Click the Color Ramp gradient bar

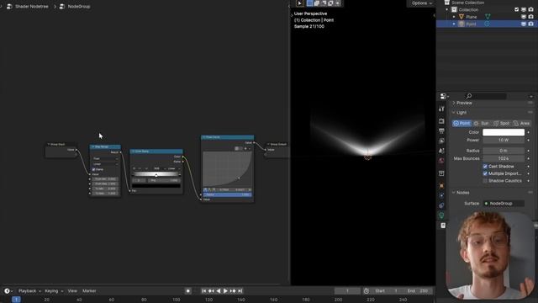coord(156,174)
